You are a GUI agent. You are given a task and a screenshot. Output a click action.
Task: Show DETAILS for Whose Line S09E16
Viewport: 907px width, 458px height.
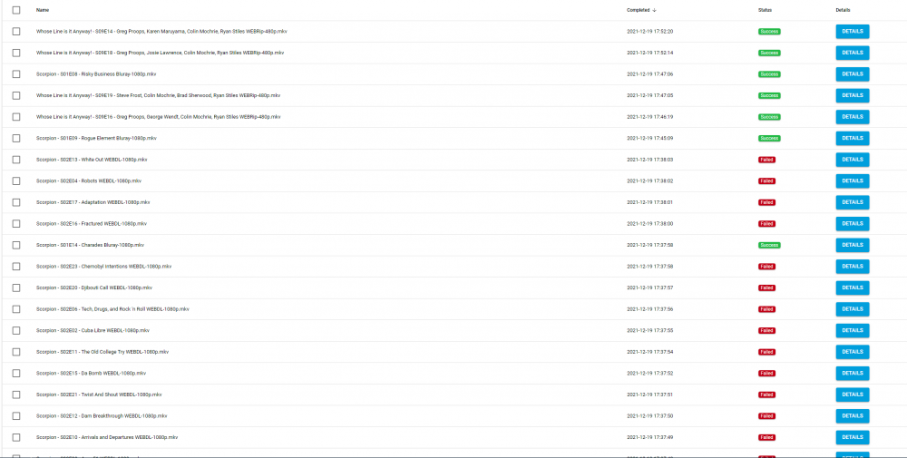click(x=852, y=117)
